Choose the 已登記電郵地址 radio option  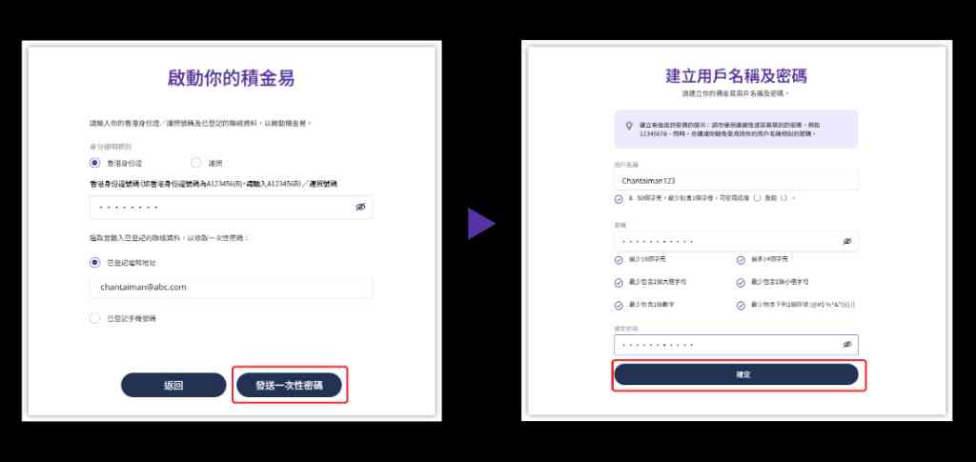94,262
